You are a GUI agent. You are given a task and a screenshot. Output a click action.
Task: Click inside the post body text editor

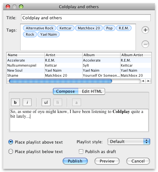(79, 120)
